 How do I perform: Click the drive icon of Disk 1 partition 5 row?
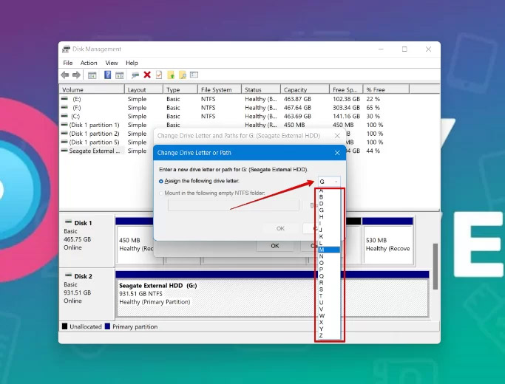click(64, 142)
